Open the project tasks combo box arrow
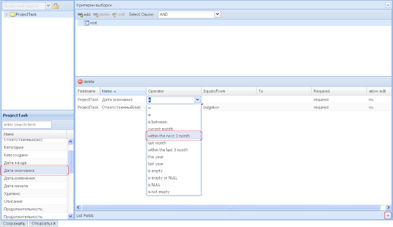Image resolution: width=393 pixels, height=227 pixels. click(x=48, y=6)
